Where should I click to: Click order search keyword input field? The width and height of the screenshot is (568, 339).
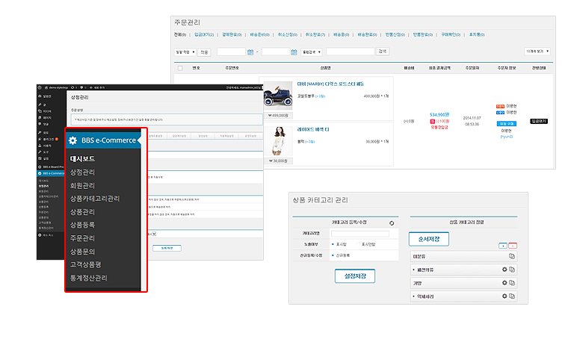coord(351,52)
